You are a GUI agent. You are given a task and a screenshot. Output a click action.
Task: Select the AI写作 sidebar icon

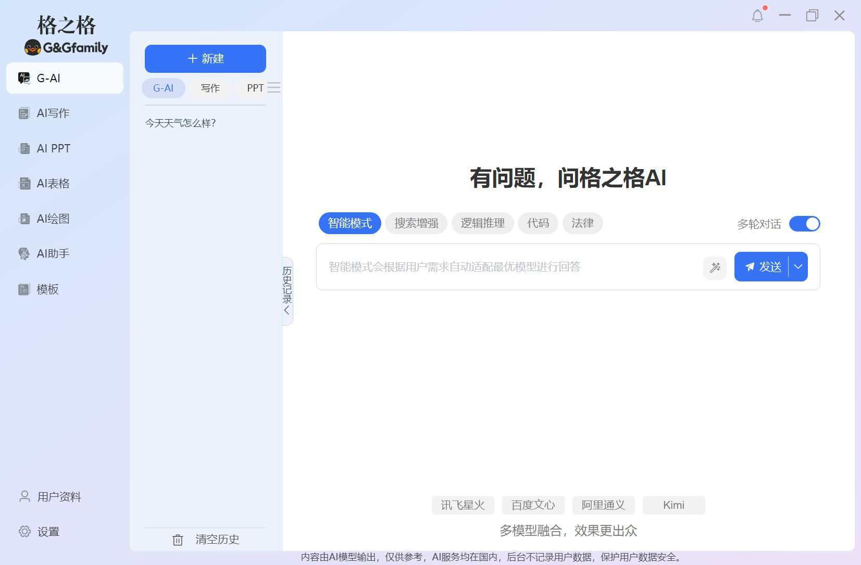24,113
